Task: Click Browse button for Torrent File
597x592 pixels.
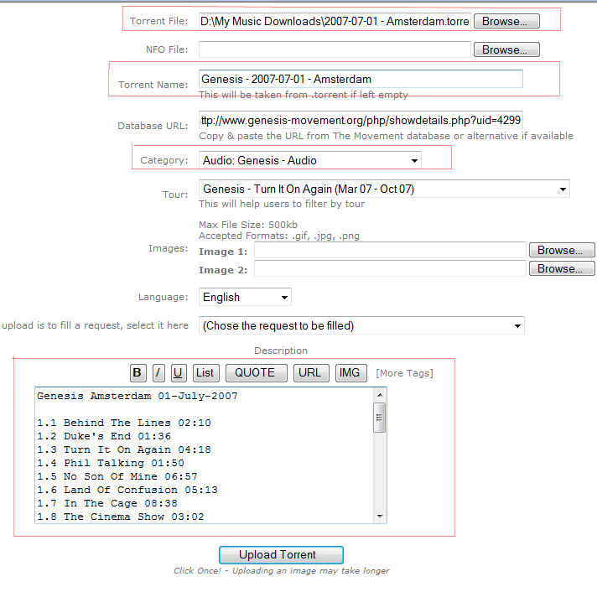Action: click(x=506, y=21)
